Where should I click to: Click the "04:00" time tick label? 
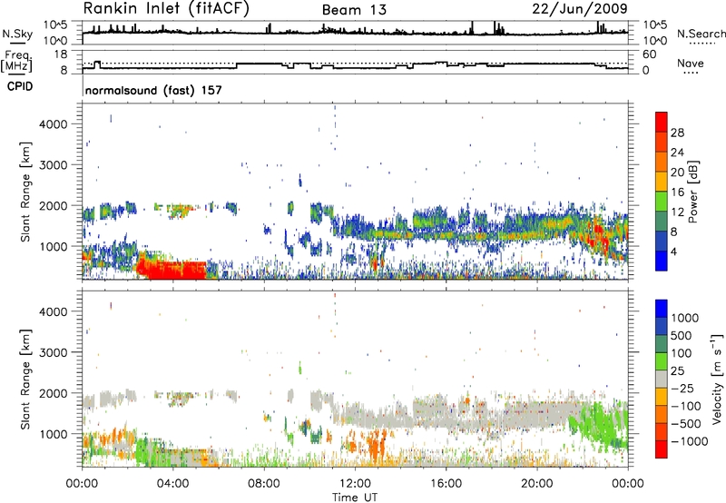pyautogui.click(x=172, y=484)
